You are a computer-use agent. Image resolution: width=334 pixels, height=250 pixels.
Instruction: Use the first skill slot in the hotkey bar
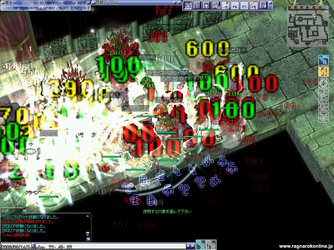[x=188, y=6]
